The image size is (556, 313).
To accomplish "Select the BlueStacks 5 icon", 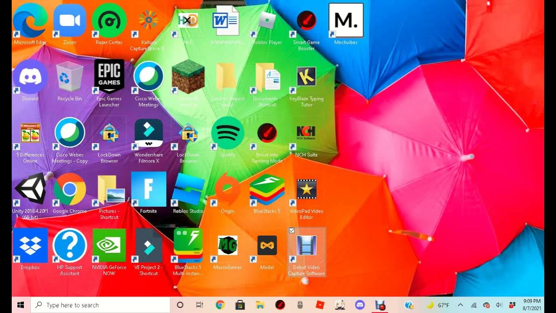I will point(267,190).
